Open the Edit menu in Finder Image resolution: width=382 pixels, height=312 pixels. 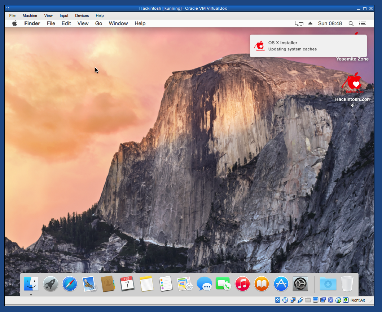66,23
